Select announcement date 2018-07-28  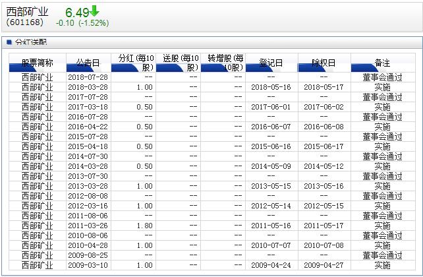[x=88, y=77]
